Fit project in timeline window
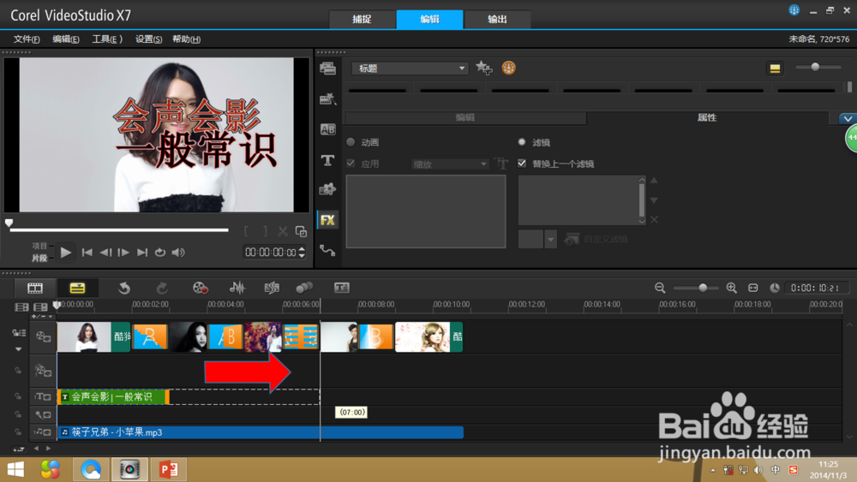This screenshot has width=857, height=482. coord(753,288)
